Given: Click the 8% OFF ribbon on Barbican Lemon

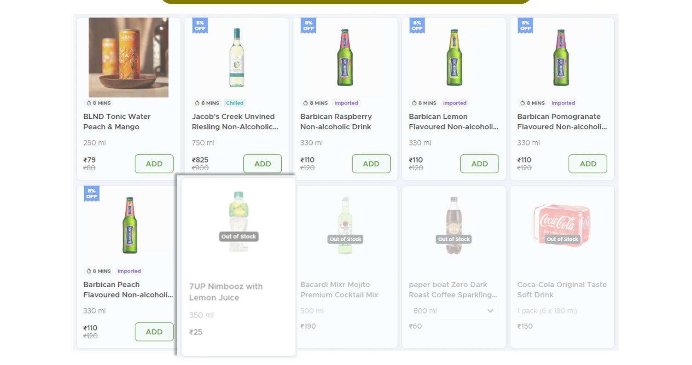Looking at the screenshot, I should [417, 26].
